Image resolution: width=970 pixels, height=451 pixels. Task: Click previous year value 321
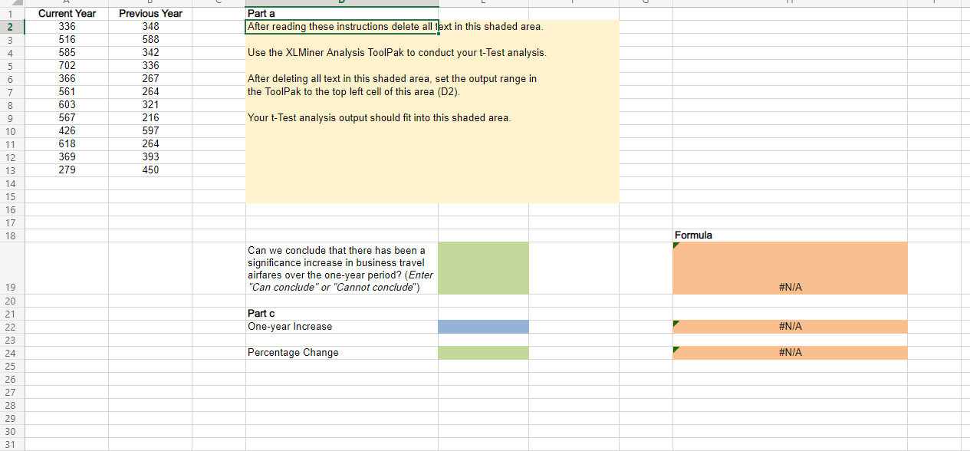coord(150,104)
